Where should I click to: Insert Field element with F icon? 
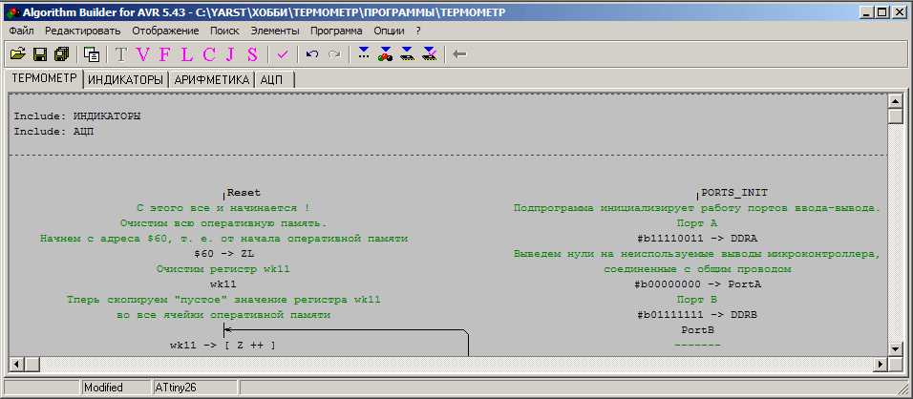(x=165, y=54)
